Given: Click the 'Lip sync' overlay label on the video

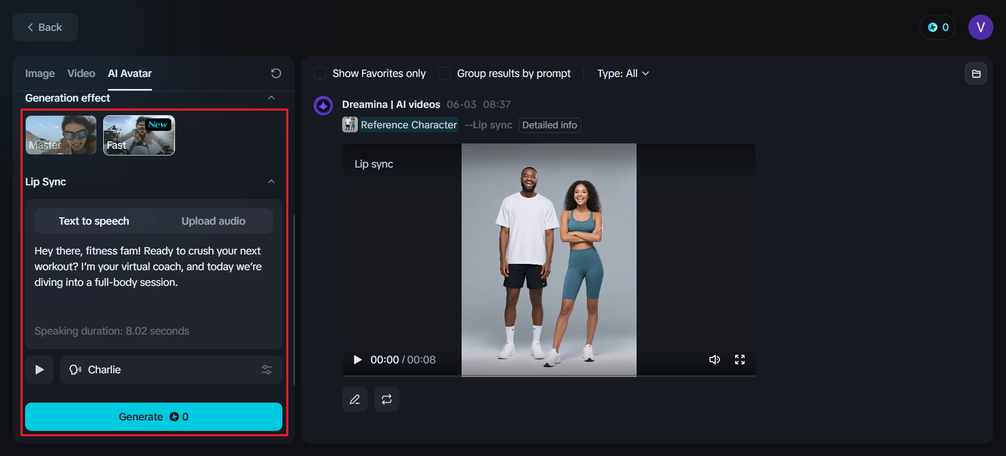Looking at the screenshot, I should click(x=374, y=164).
